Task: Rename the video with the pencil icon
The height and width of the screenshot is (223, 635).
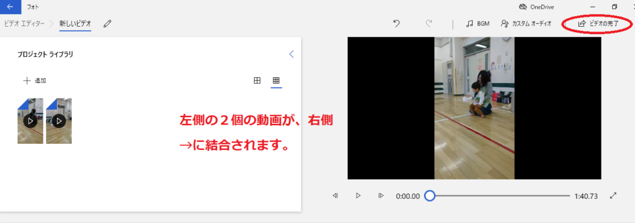Action: tap(107, 24)
